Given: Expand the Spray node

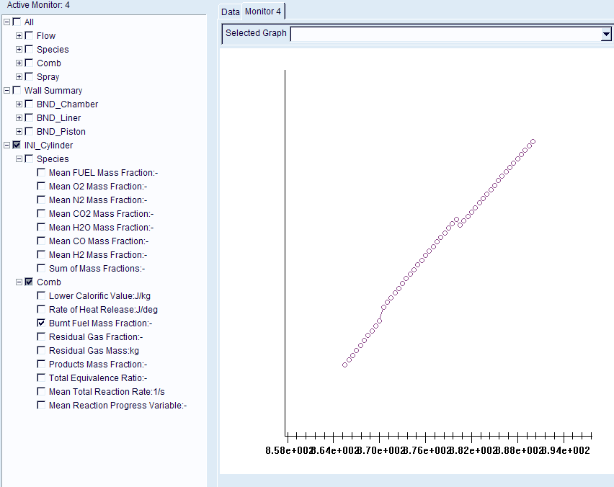Looking at the screenshot, I should (19, 77).
